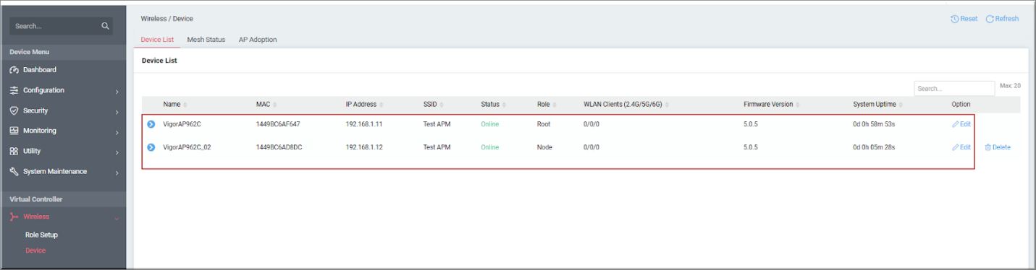This screenshot has height=270, width=1036.
Task: Click MAC address 1449BC6AD8DC
Action: (x=279, y=147)
